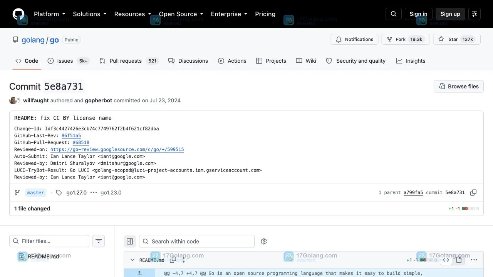Expand all lines in README.md

184,260
